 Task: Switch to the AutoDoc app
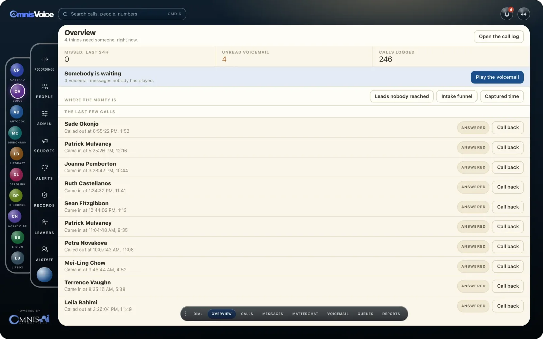coord(17,112)
